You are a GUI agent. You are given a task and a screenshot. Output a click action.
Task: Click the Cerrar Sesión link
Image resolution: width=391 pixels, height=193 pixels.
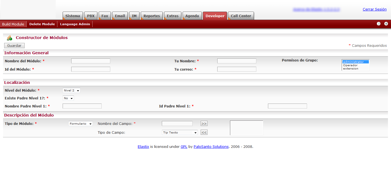tap(374, 9)
